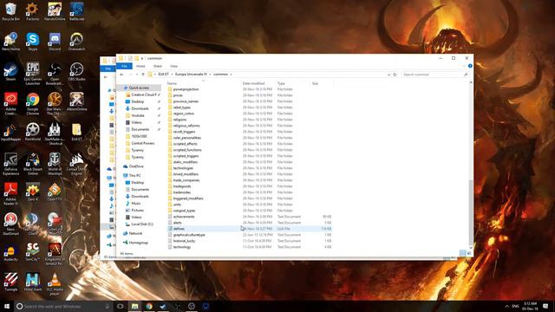This screenshot has height=312, width=555.
Task: Select the defines file row
Action: coord(249,229)
